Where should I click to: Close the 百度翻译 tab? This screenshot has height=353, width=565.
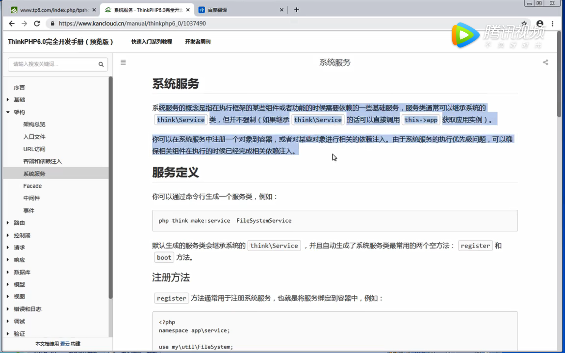(x=281, y=10)
